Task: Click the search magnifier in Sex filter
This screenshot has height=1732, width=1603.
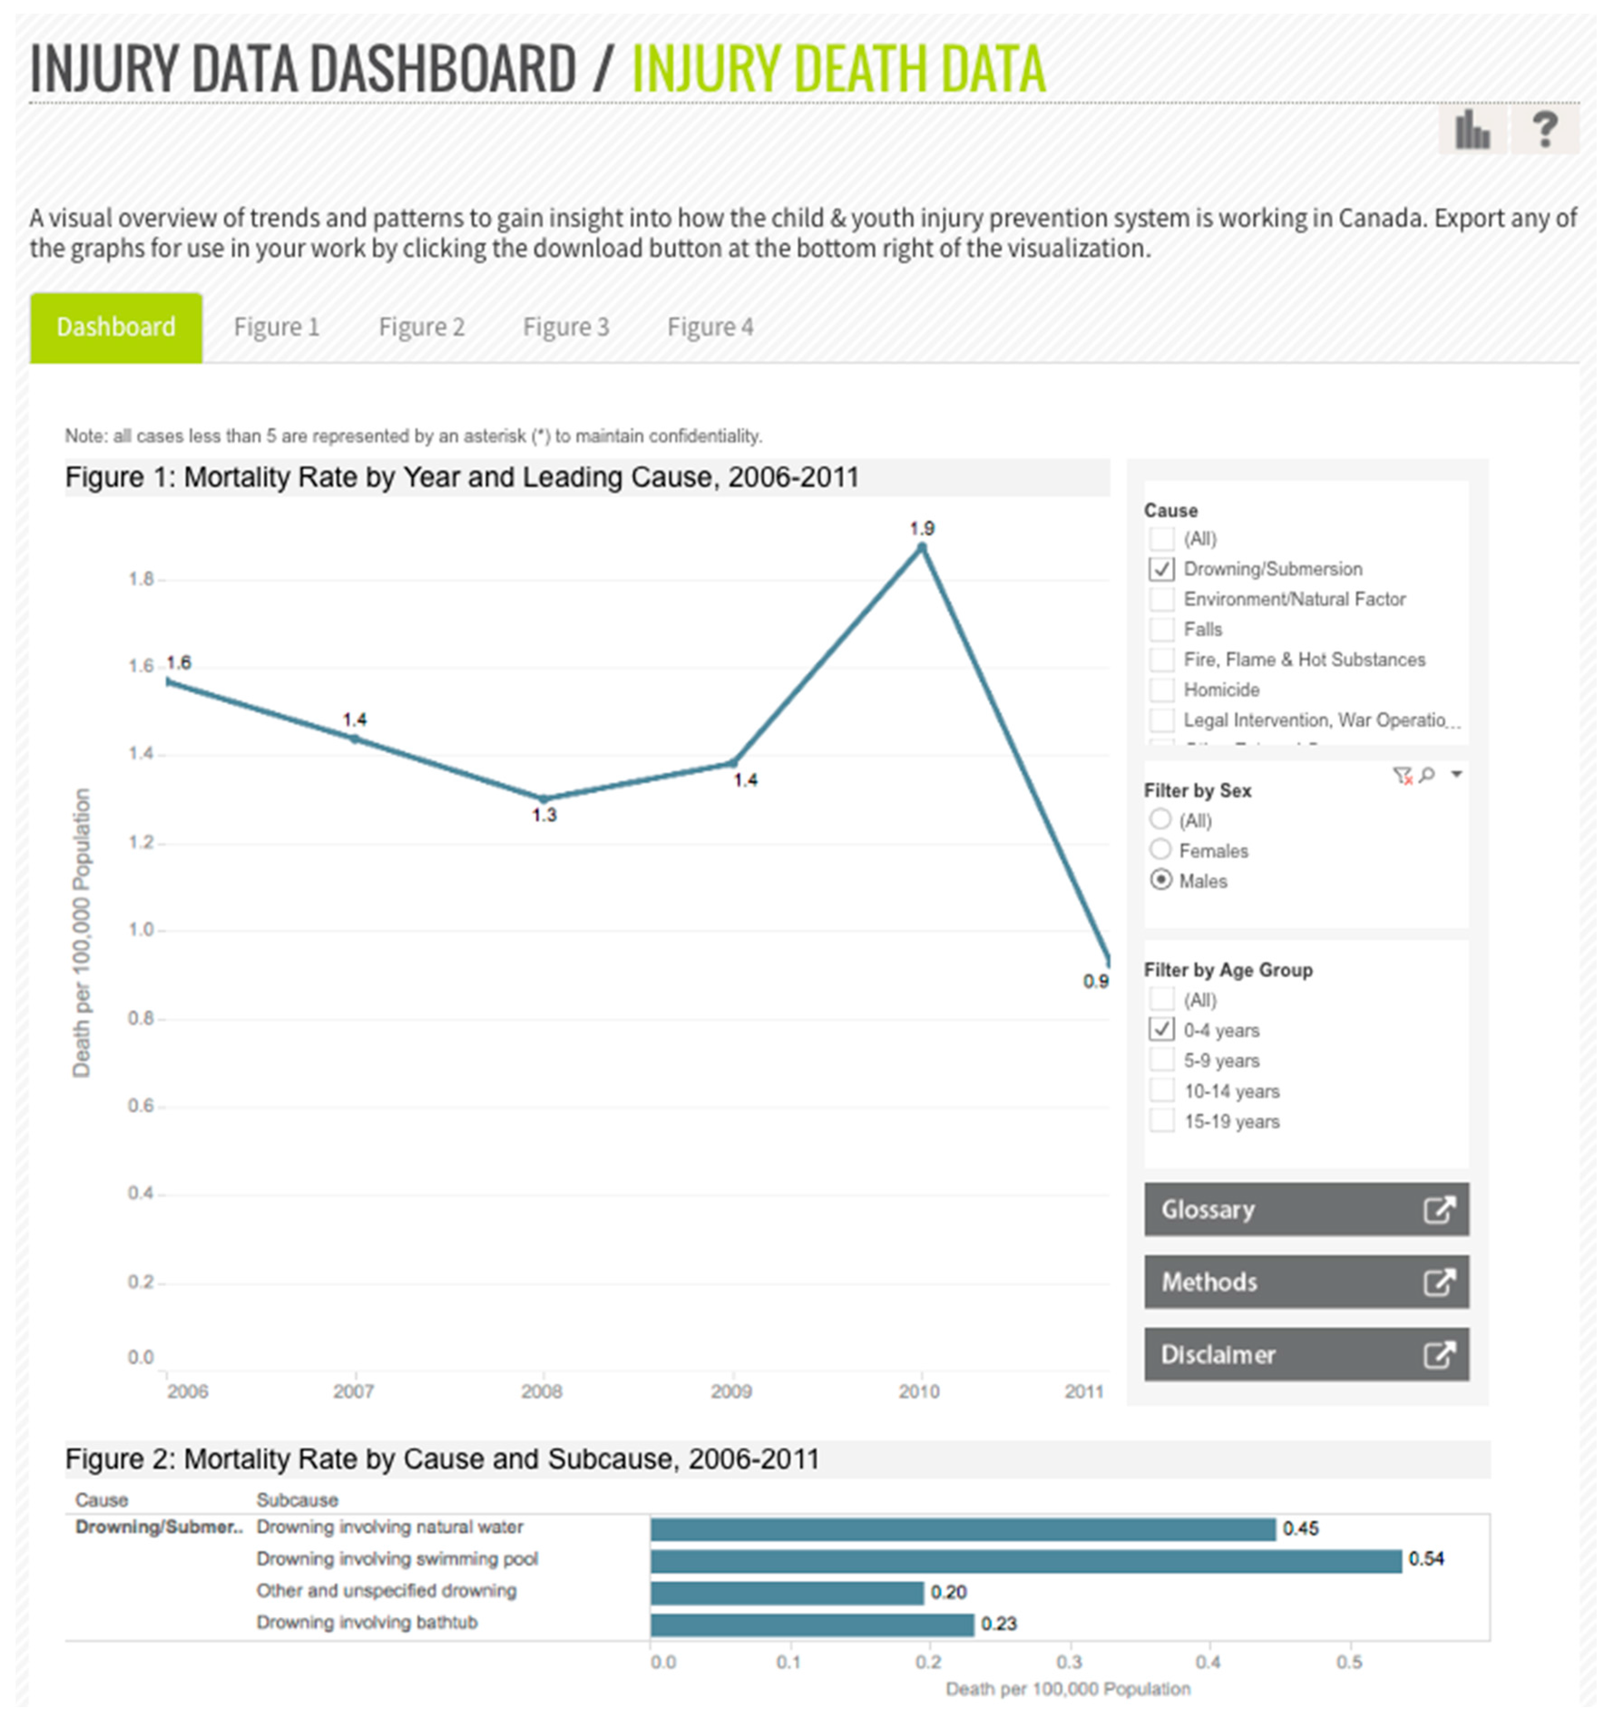Action: pyautogui.click(x=1427, y=775)
